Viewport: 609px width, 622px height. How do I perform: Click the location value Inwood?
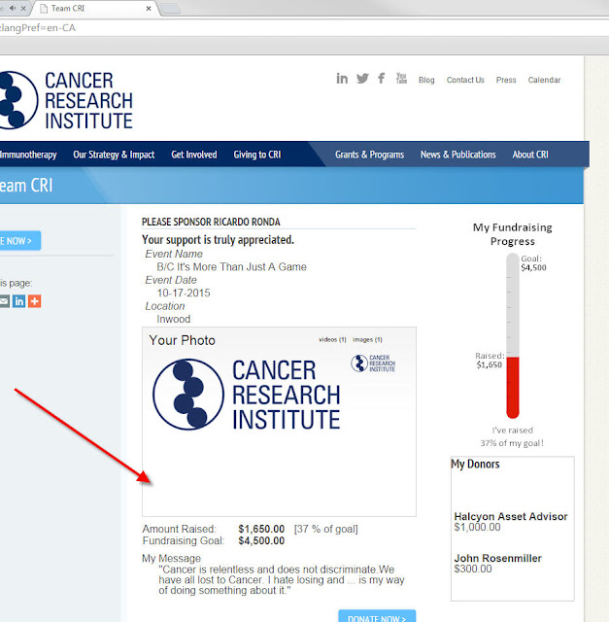point(173,319)
